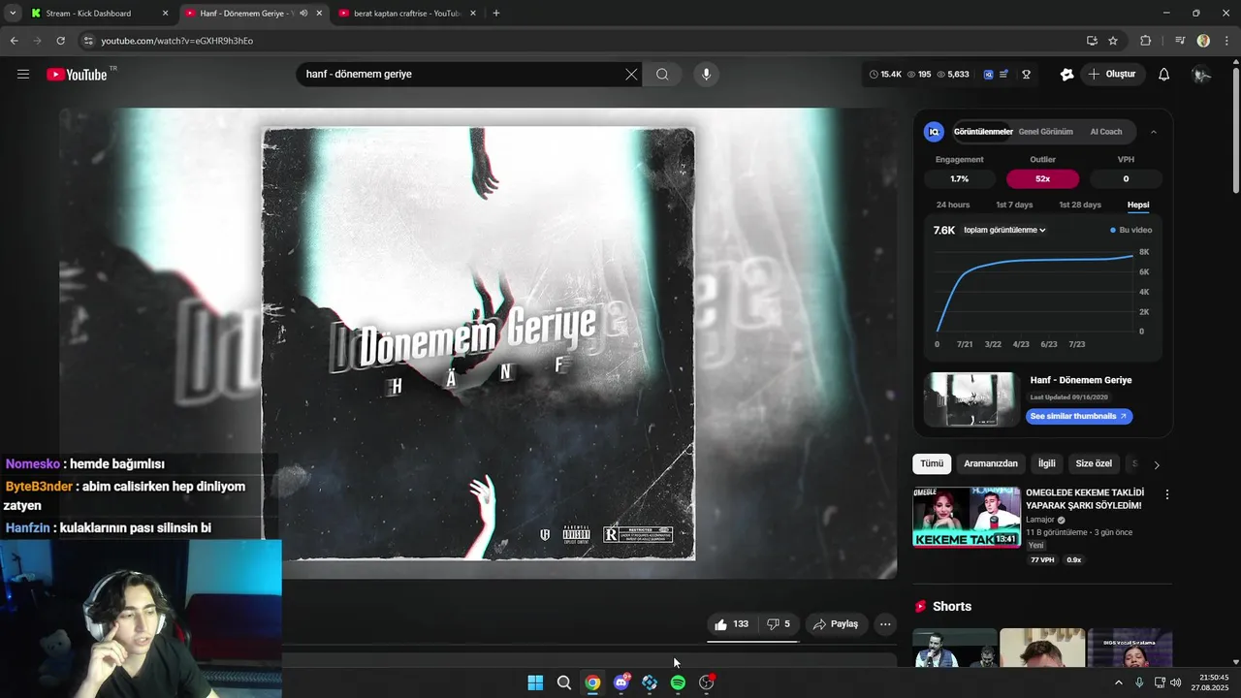The image size is (1241, 698).
Task: Select the 24 hours range
Action: pyautogui.click(x=953, y=205)
